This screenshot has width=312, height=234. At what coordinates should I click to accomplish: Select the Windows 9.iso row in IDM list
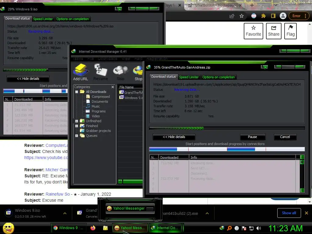pyautogui.click(x=131, y=97)
